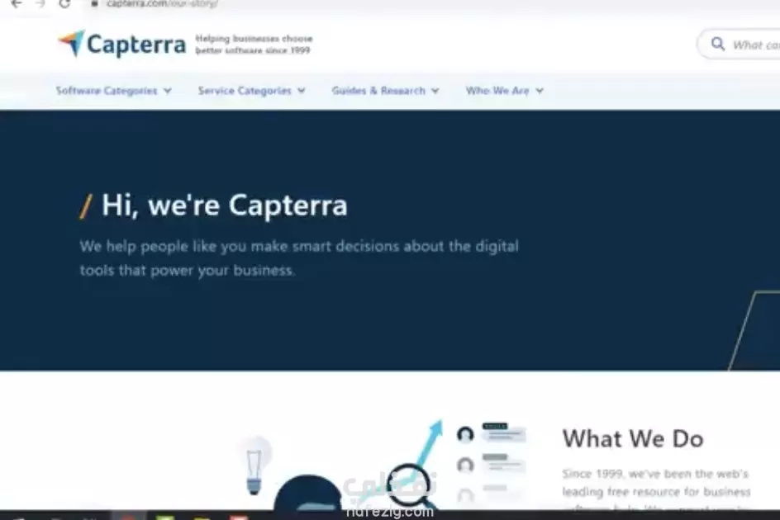Select the capterra.com URL text
The height and width of the screenshot is (520, 780).
click(x=162, y=3)
